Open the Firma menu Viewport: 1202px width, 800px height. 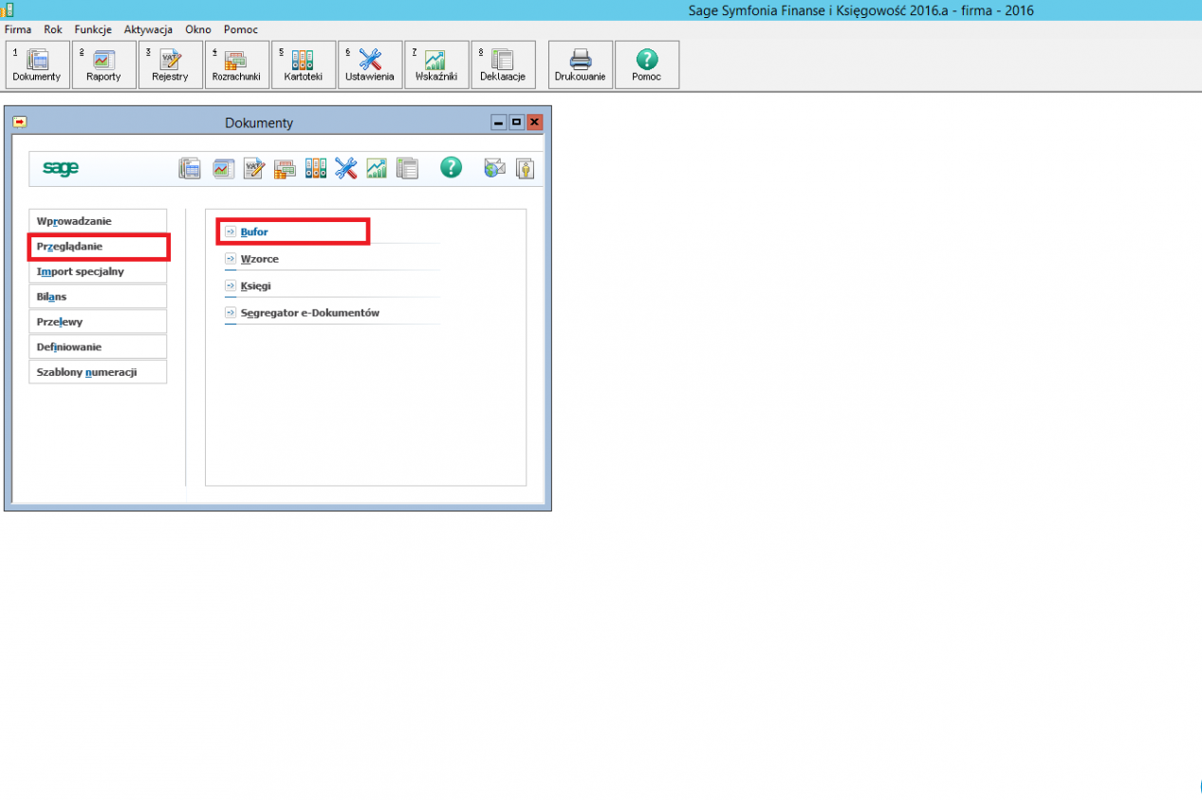tap(18, 29)
